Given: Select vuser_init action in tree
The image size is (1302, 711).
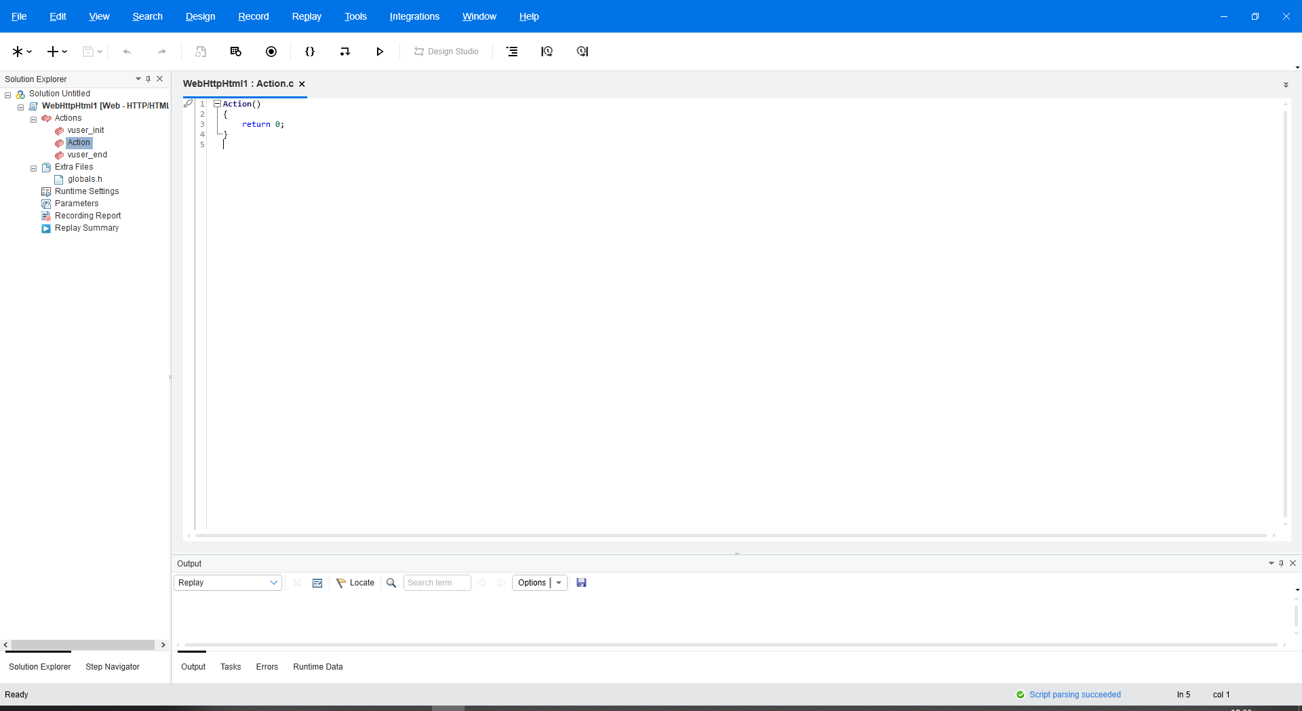Looking at the screenshot, I should [x=85, y=131].
